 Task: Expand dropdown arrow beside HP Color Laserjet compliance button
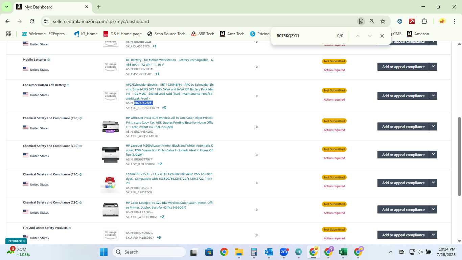click(x=433, y=210)
